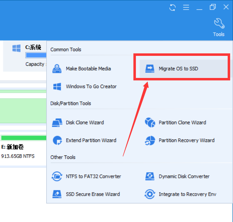Click the Common Tools section heading
Screen dimensions: 233x222
[66, 49]
